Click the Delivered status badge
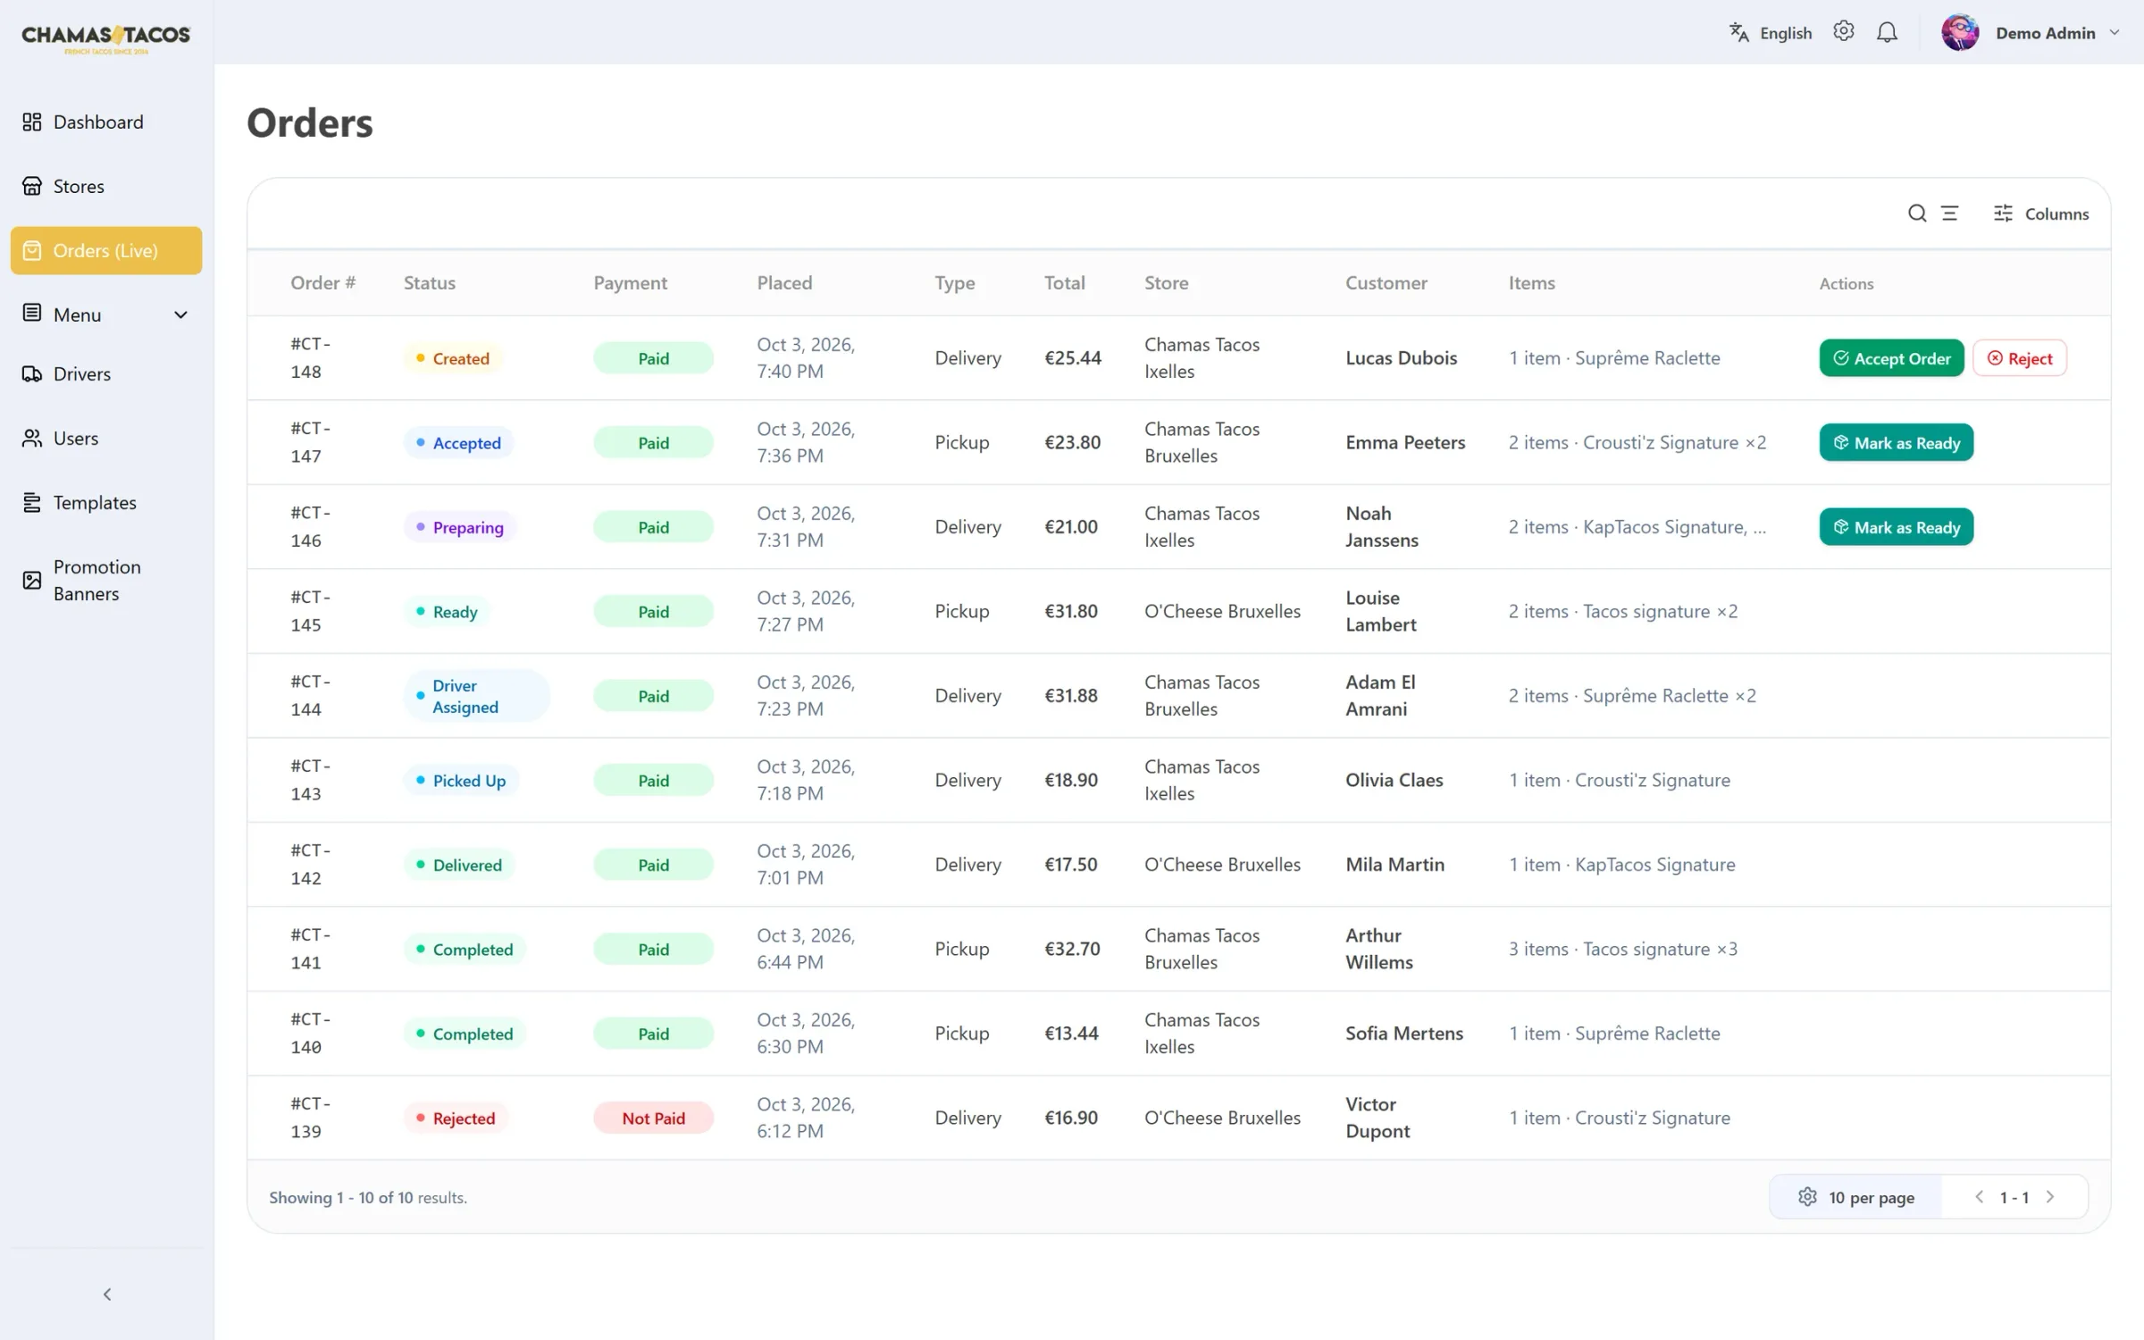This screenshot has width=2144, height=1340. [x=459, y=865]
